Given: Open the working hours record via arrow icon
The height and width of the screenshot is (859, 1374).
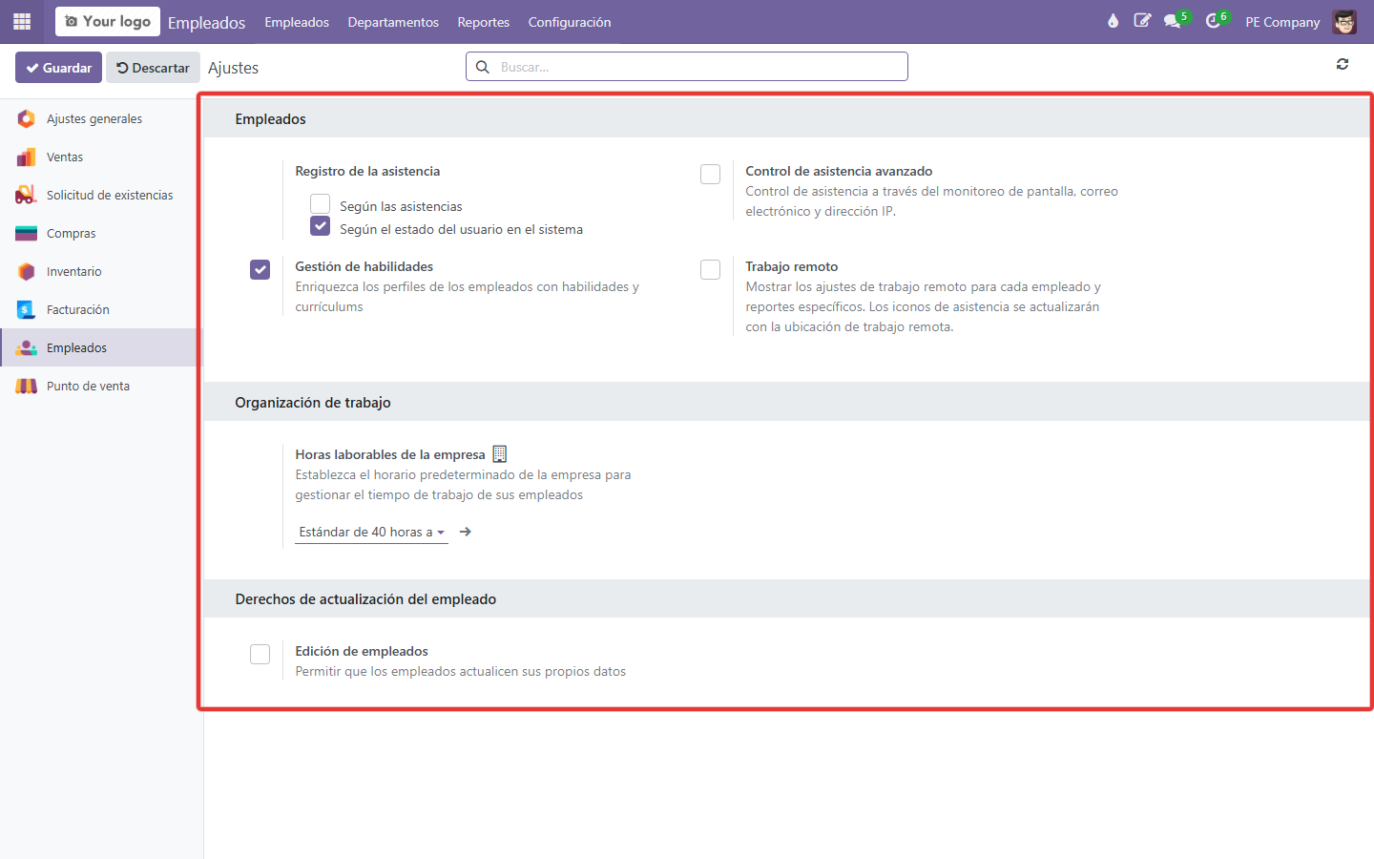Looking at the screenshot, I should 466,532.
